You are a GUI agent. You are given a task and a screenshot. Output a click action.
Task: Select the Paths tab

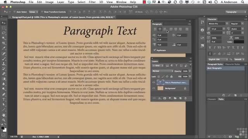point(221,99)
